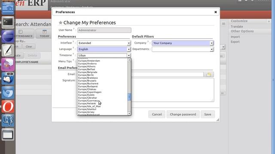The width and height of the screenshot is (275, 154).
Task: Select Europe/Copenhagen timezone
Action: click(90, 92)
